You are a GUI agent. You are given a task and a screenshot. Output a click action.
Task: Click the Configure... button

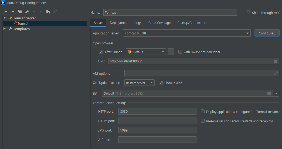[x=267, y=33]
